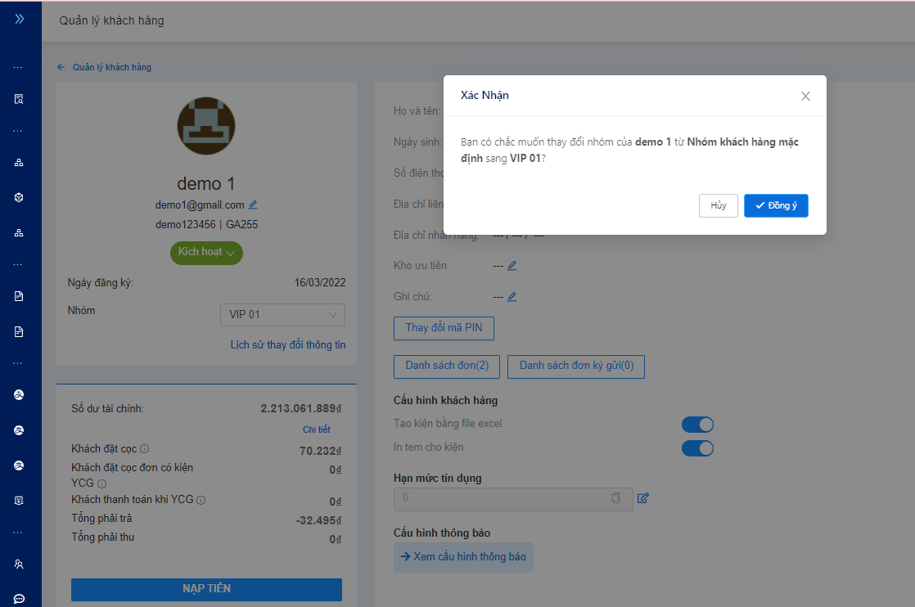The height and width of the screenshot is (607, 915).
Task: Click the Lịch sử thay đổi thông tin link
Action: pos(288,345)
